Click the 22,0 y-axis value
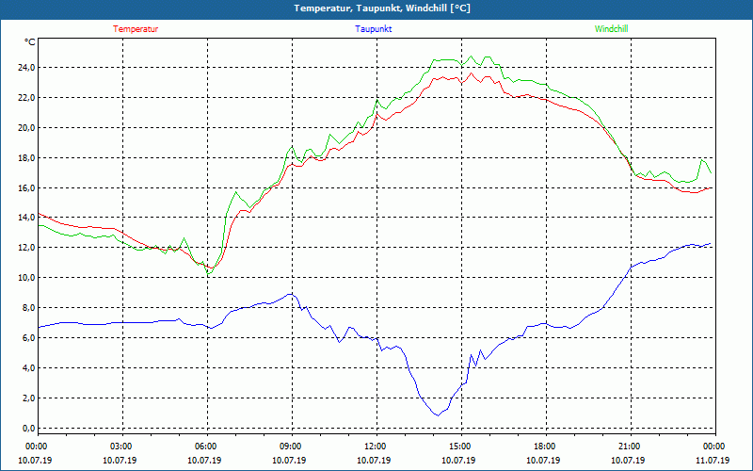Screen dimensions: 753x471 [x=26, y=98]
